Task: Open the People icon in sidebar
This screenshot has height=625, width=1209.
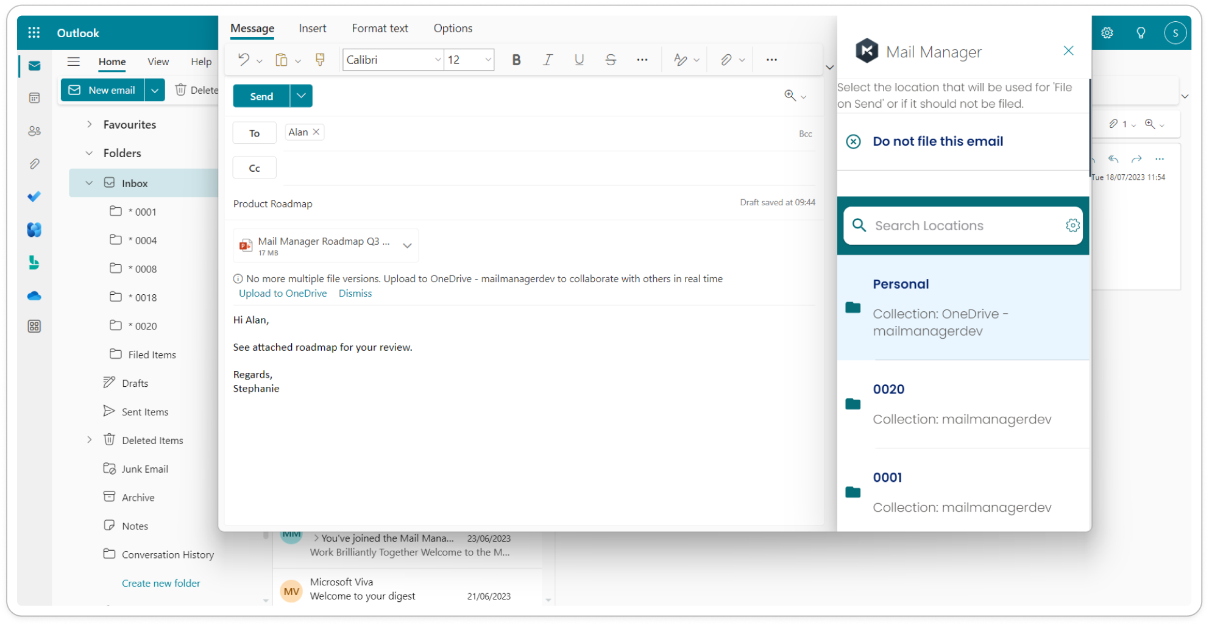Action: tap(34, 131)
